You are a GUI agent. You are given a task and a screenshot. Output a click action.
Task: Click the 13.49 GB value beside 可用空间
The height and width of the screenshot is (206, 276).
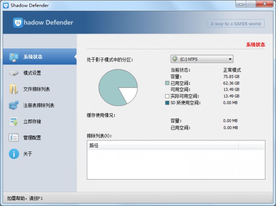pyautogui.click(x=231, y=90)
